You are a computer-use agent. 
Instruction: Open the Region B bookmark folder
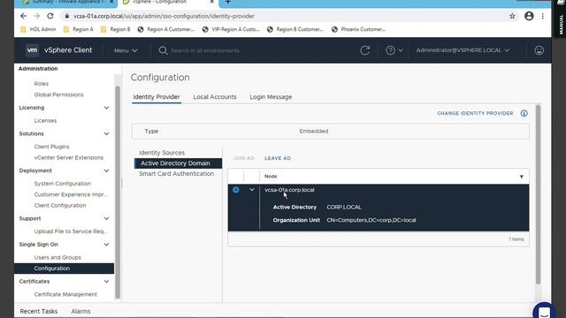tap(116, 29)
